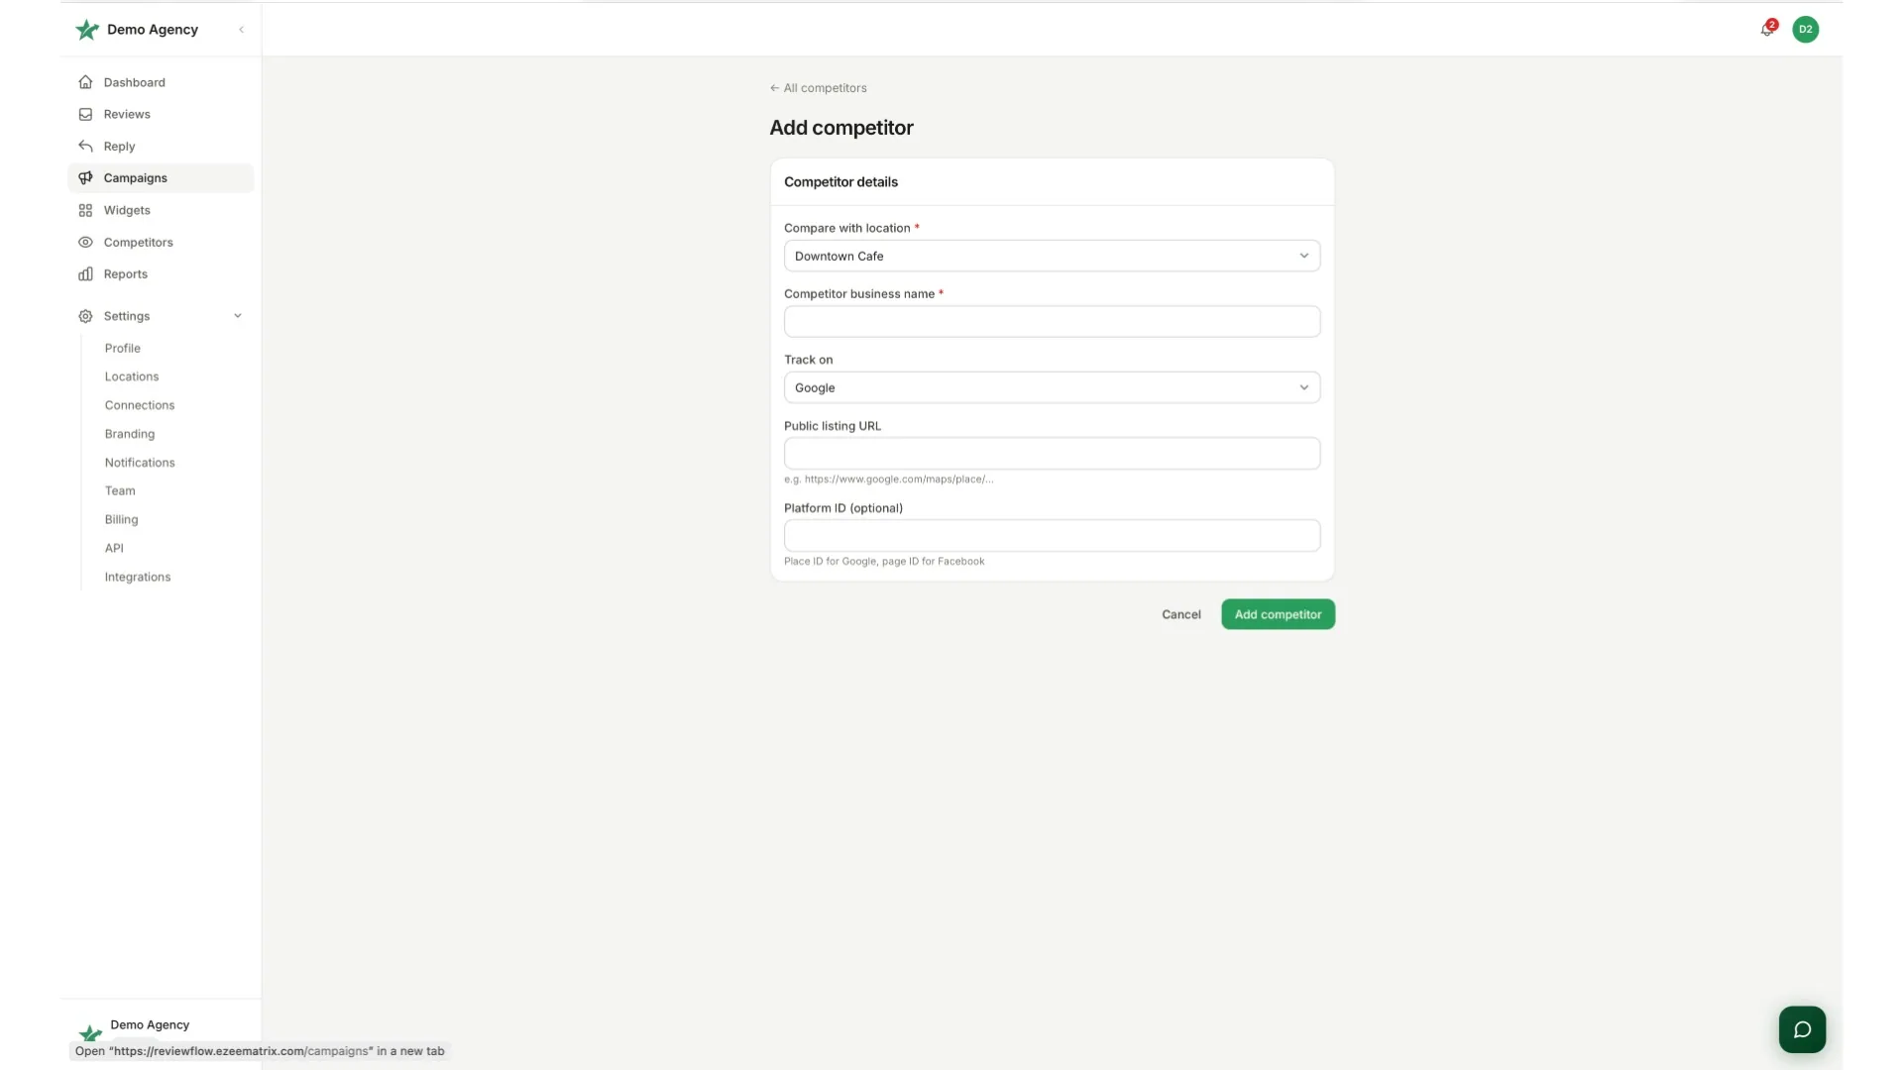The width and height of the screenshot is (1903, 1070).
Task: Open Integrations settings
Action: tap(138, 577)
